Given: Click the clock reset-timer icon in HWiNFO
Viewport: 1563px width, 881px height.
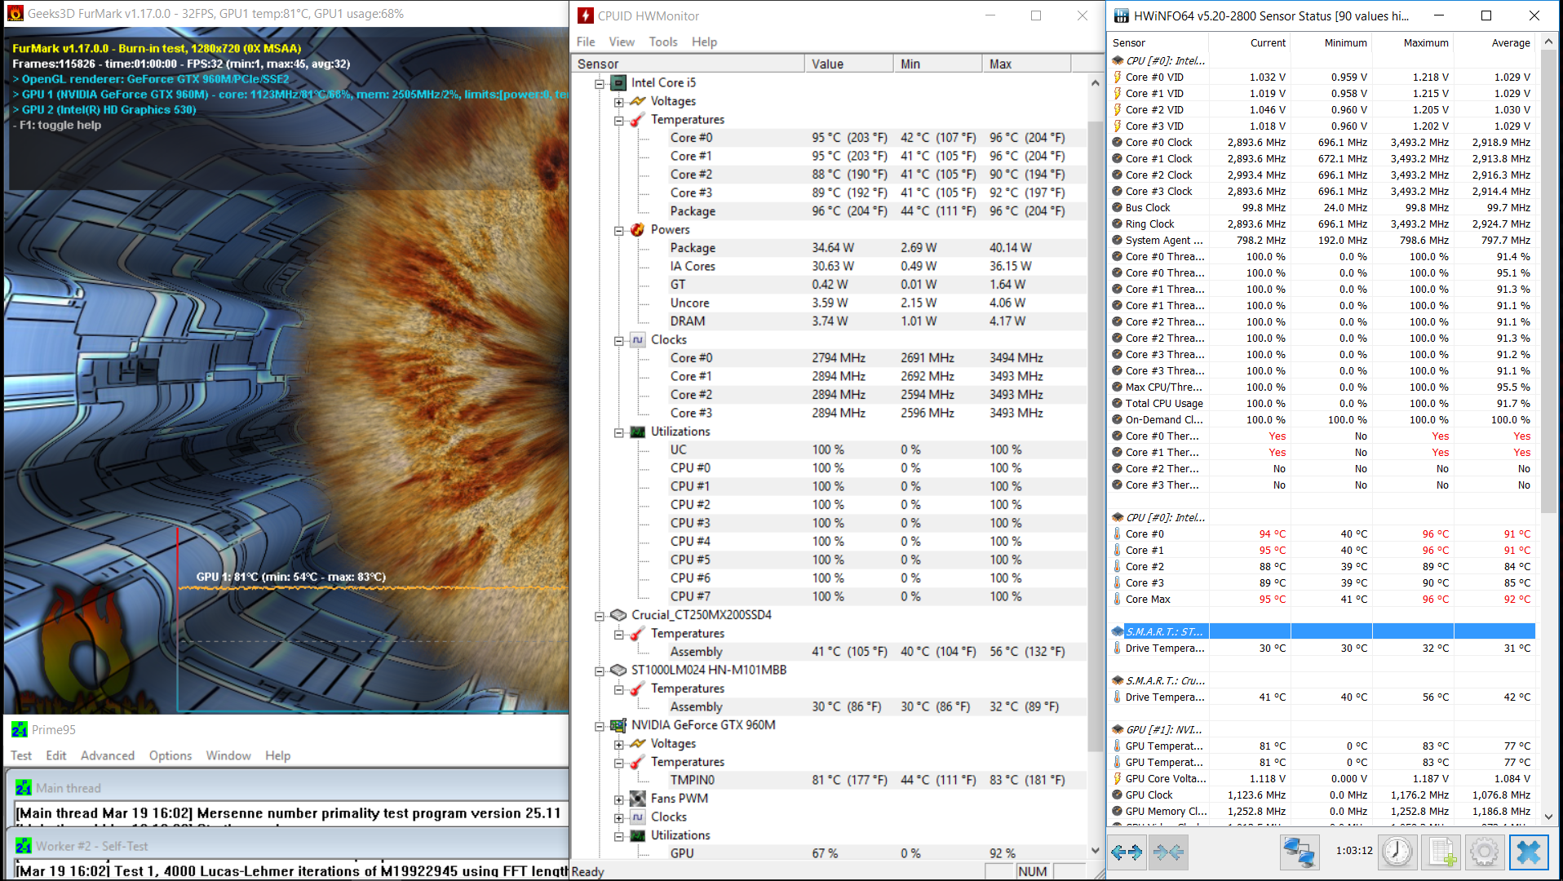Looking at the screenshot, I should click(1397, 852).
